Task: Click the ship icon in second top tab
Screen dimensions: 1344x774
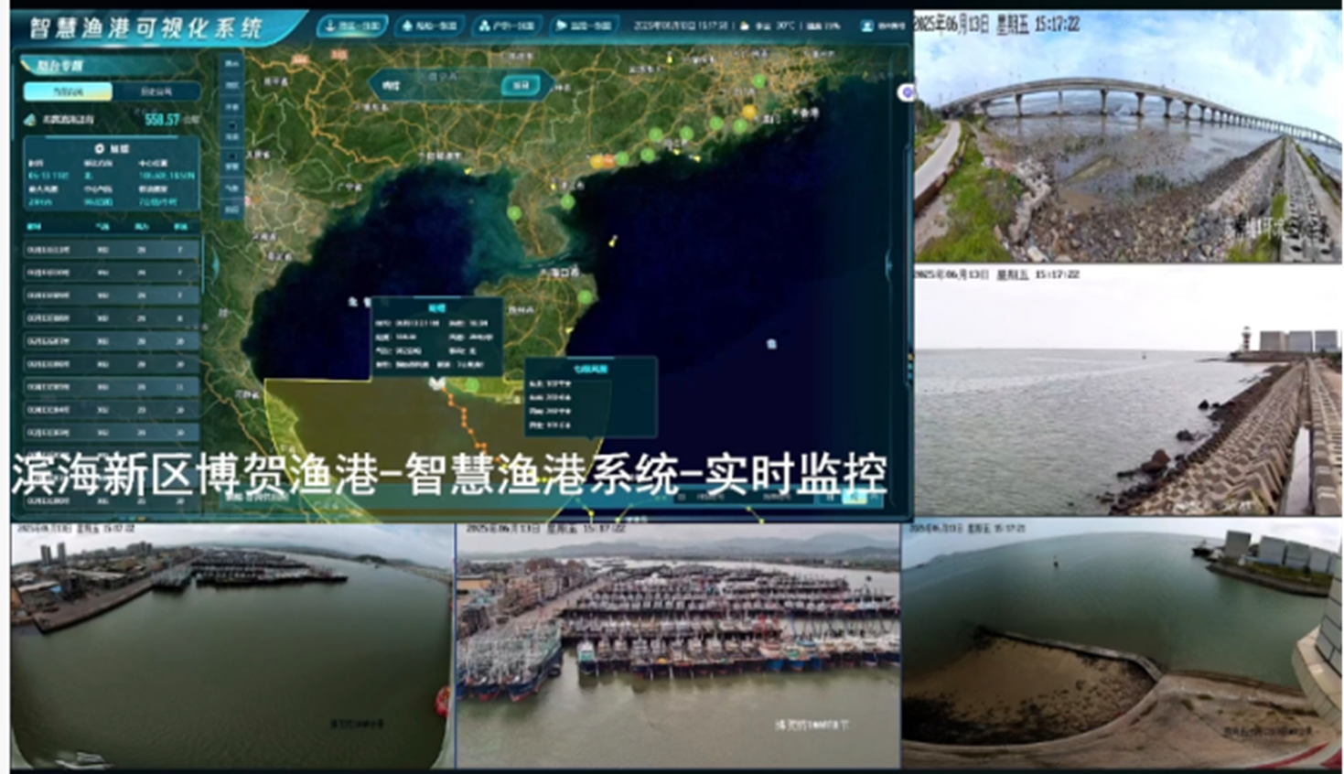Action: click(407, 27)
